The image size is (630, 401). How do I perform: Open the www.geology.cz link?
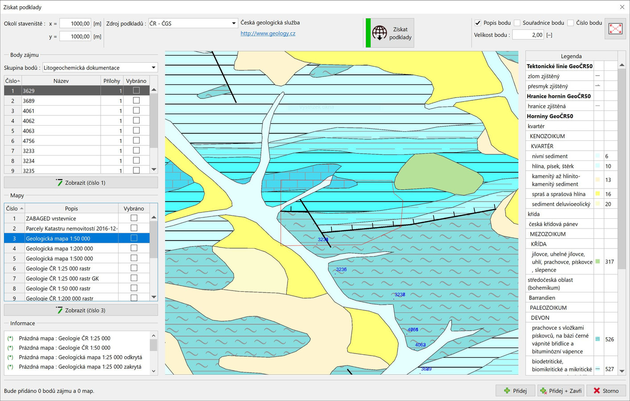coord(268,33)
